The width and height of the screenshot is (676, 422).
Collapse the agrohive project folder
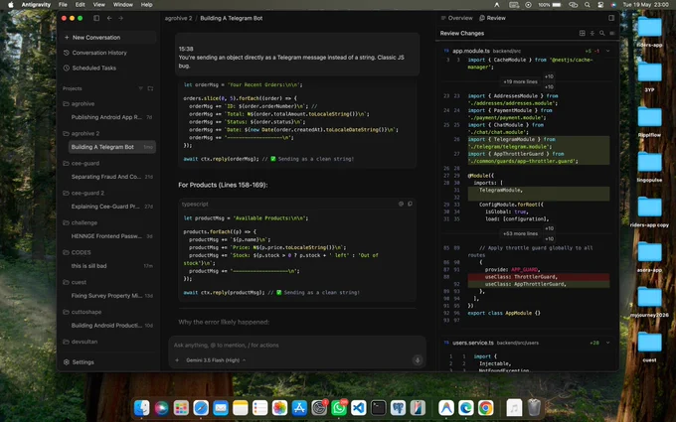pos(79,104)
